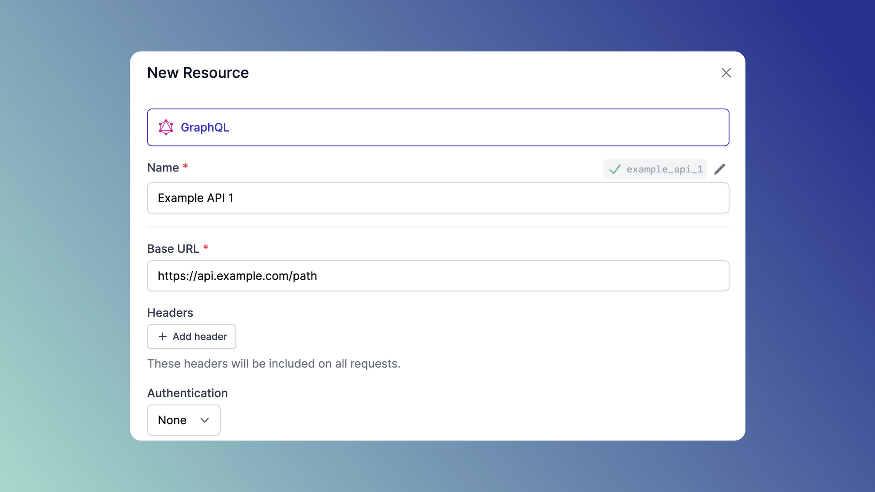This screenshot has height=492, width=875.
Task: Click the New Resource title
Action: point(198,73)
